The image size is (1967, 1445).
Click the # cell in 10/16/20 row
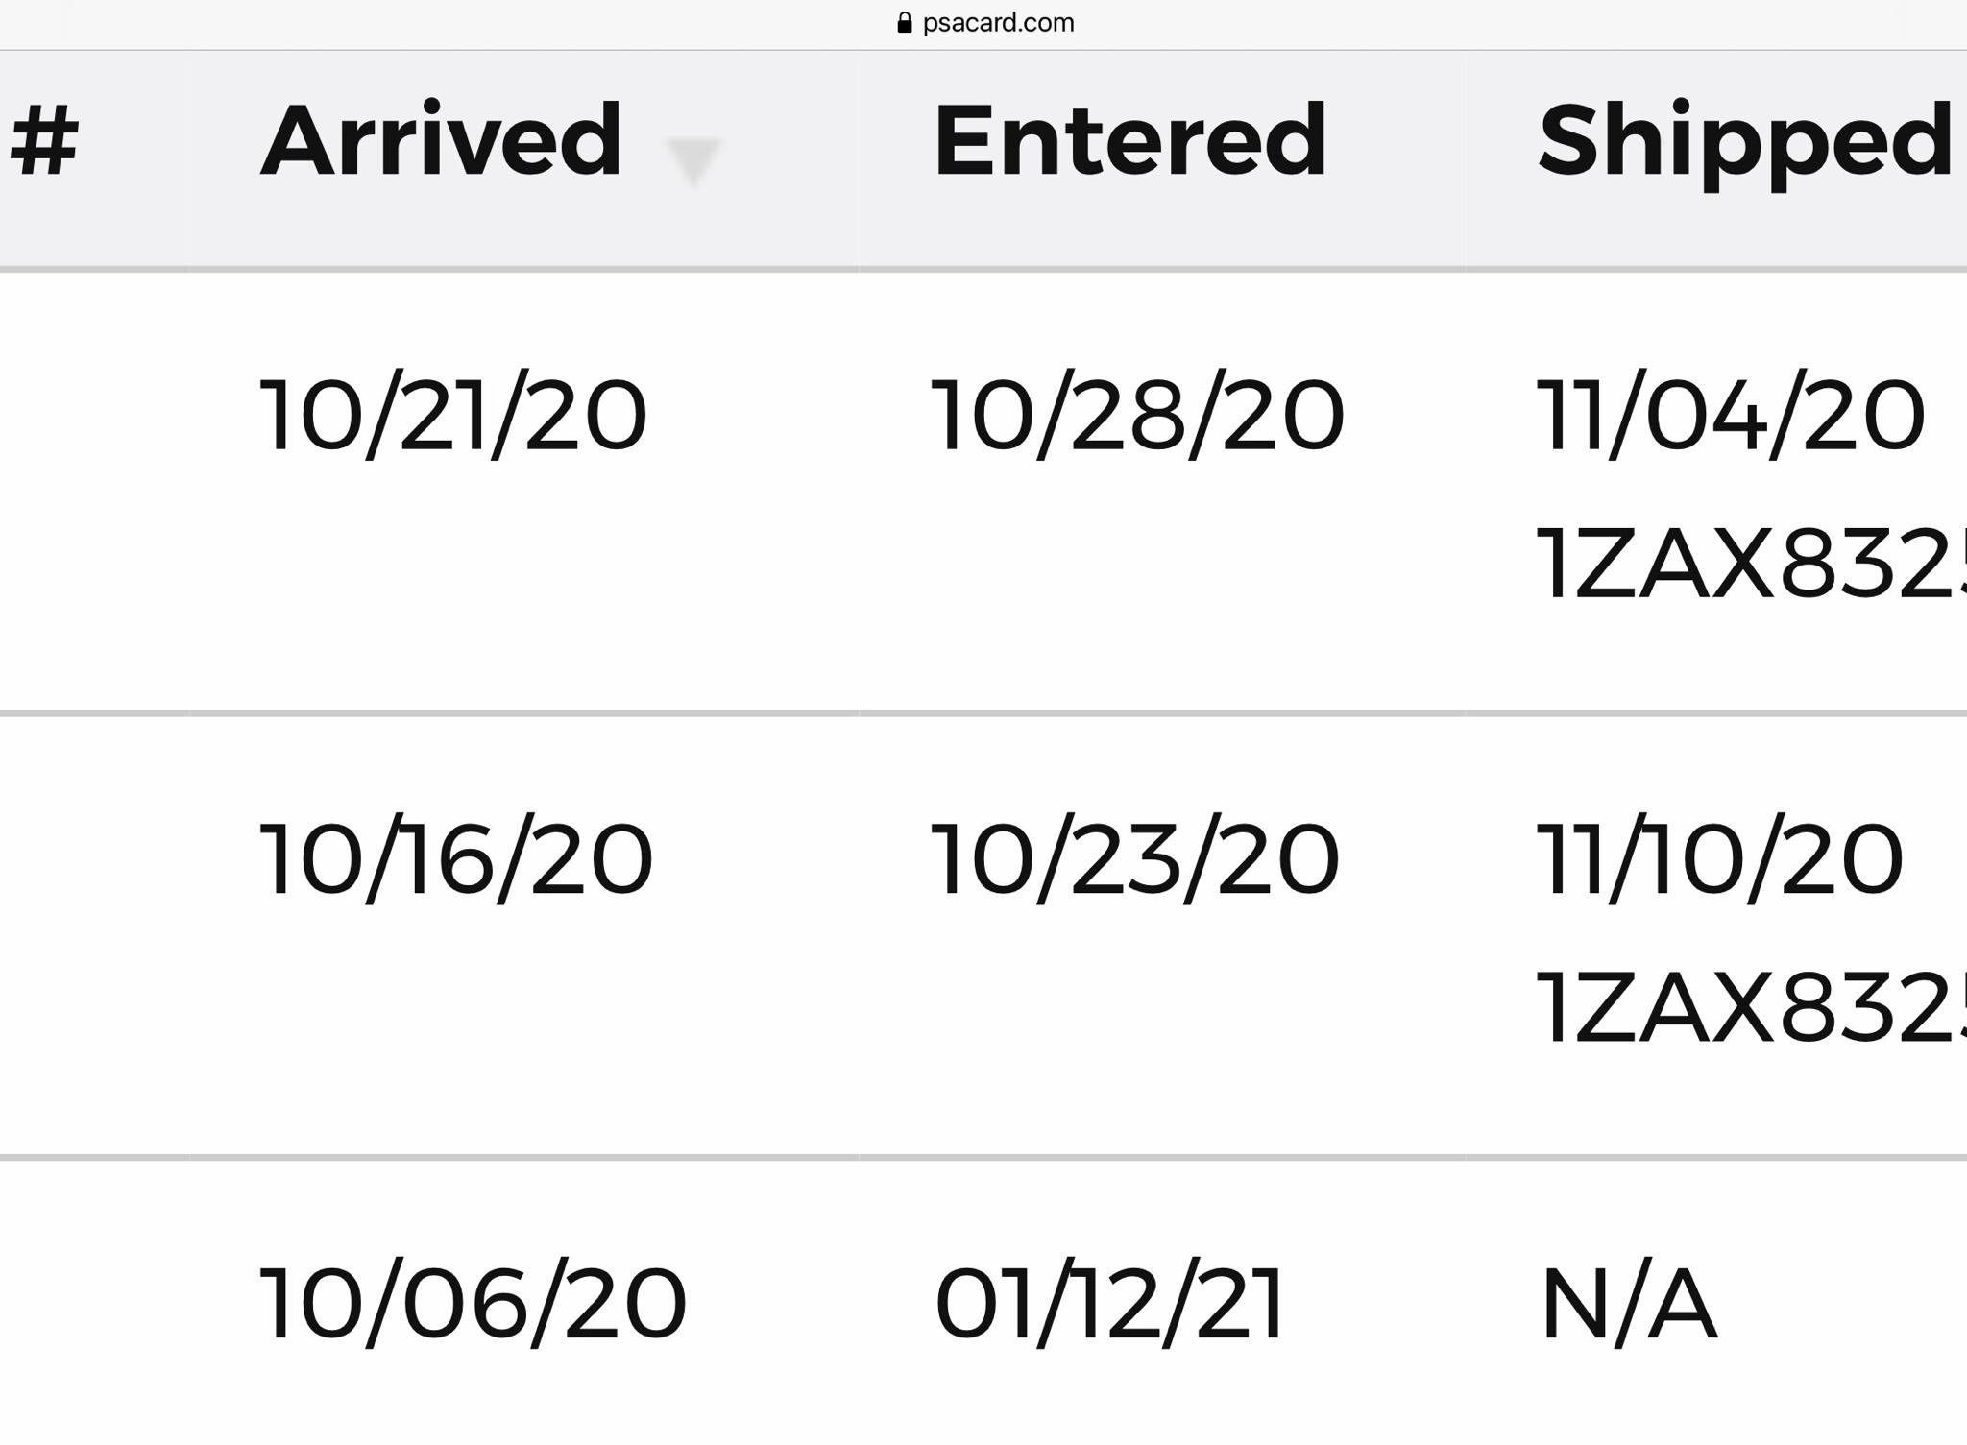click(x=95, y=936)
